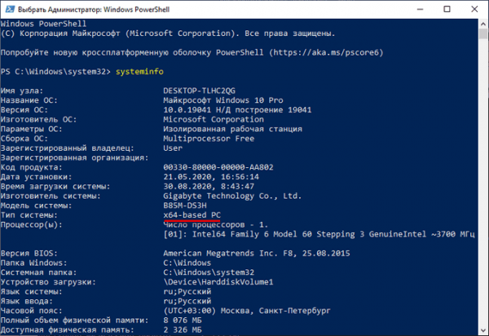The width and height of the screenshot is (489, 336).
Task: Click the 'Язык системы:' label
Action: [x=32, y=292]
